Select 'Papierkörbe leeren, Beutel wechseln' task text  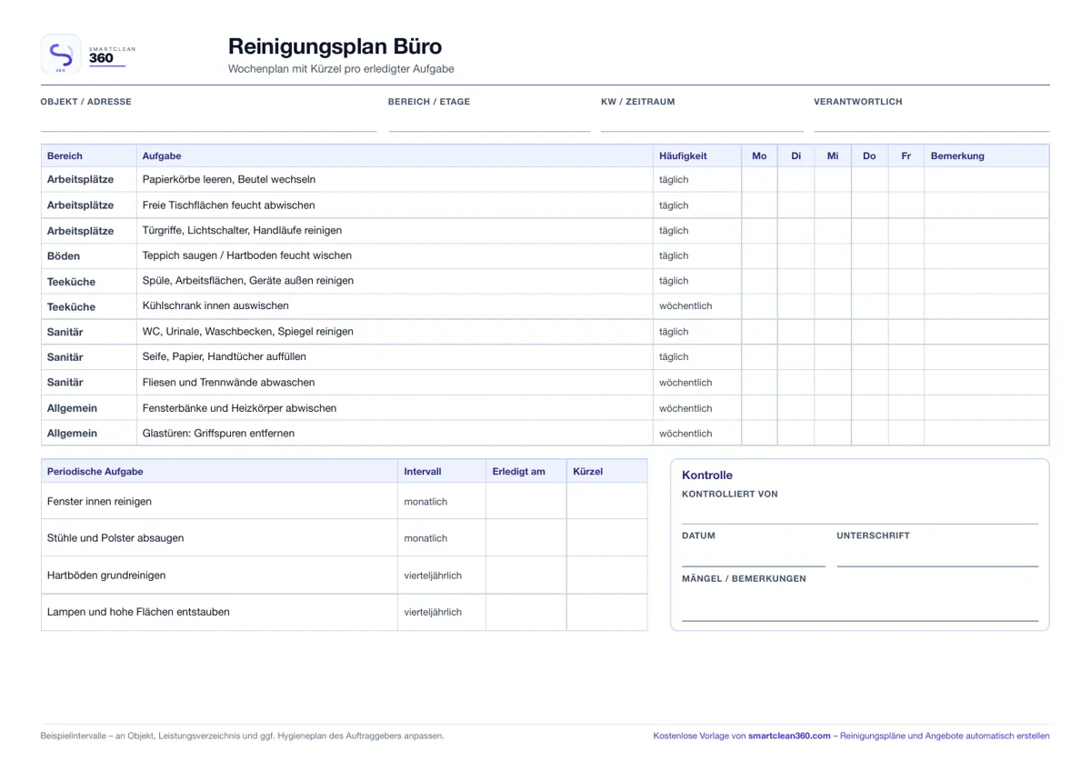pos(229,180)
